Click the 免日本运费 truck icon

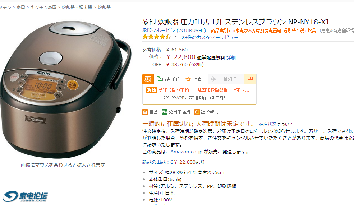click(x=165, y=112)
